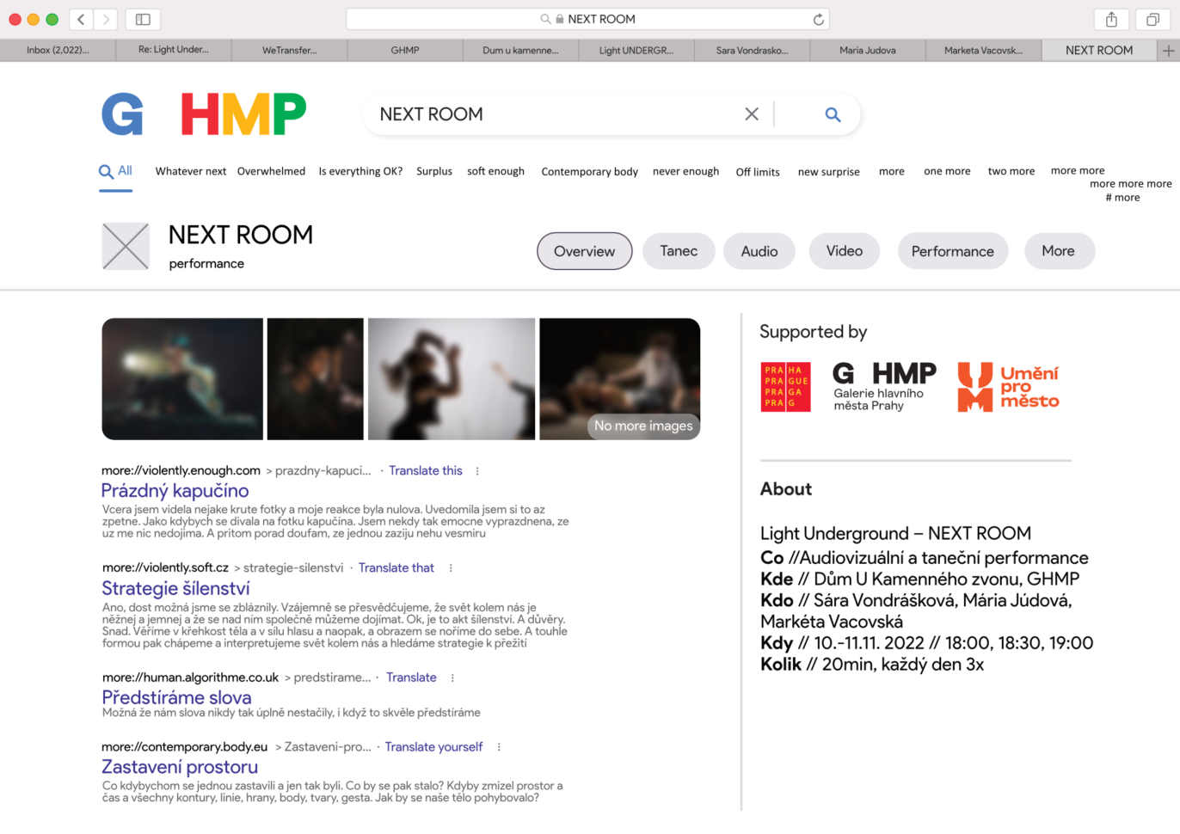Click the blue magnifier search icon
This screenshot has height=834, width=1180.
click(x=833, y=114)
